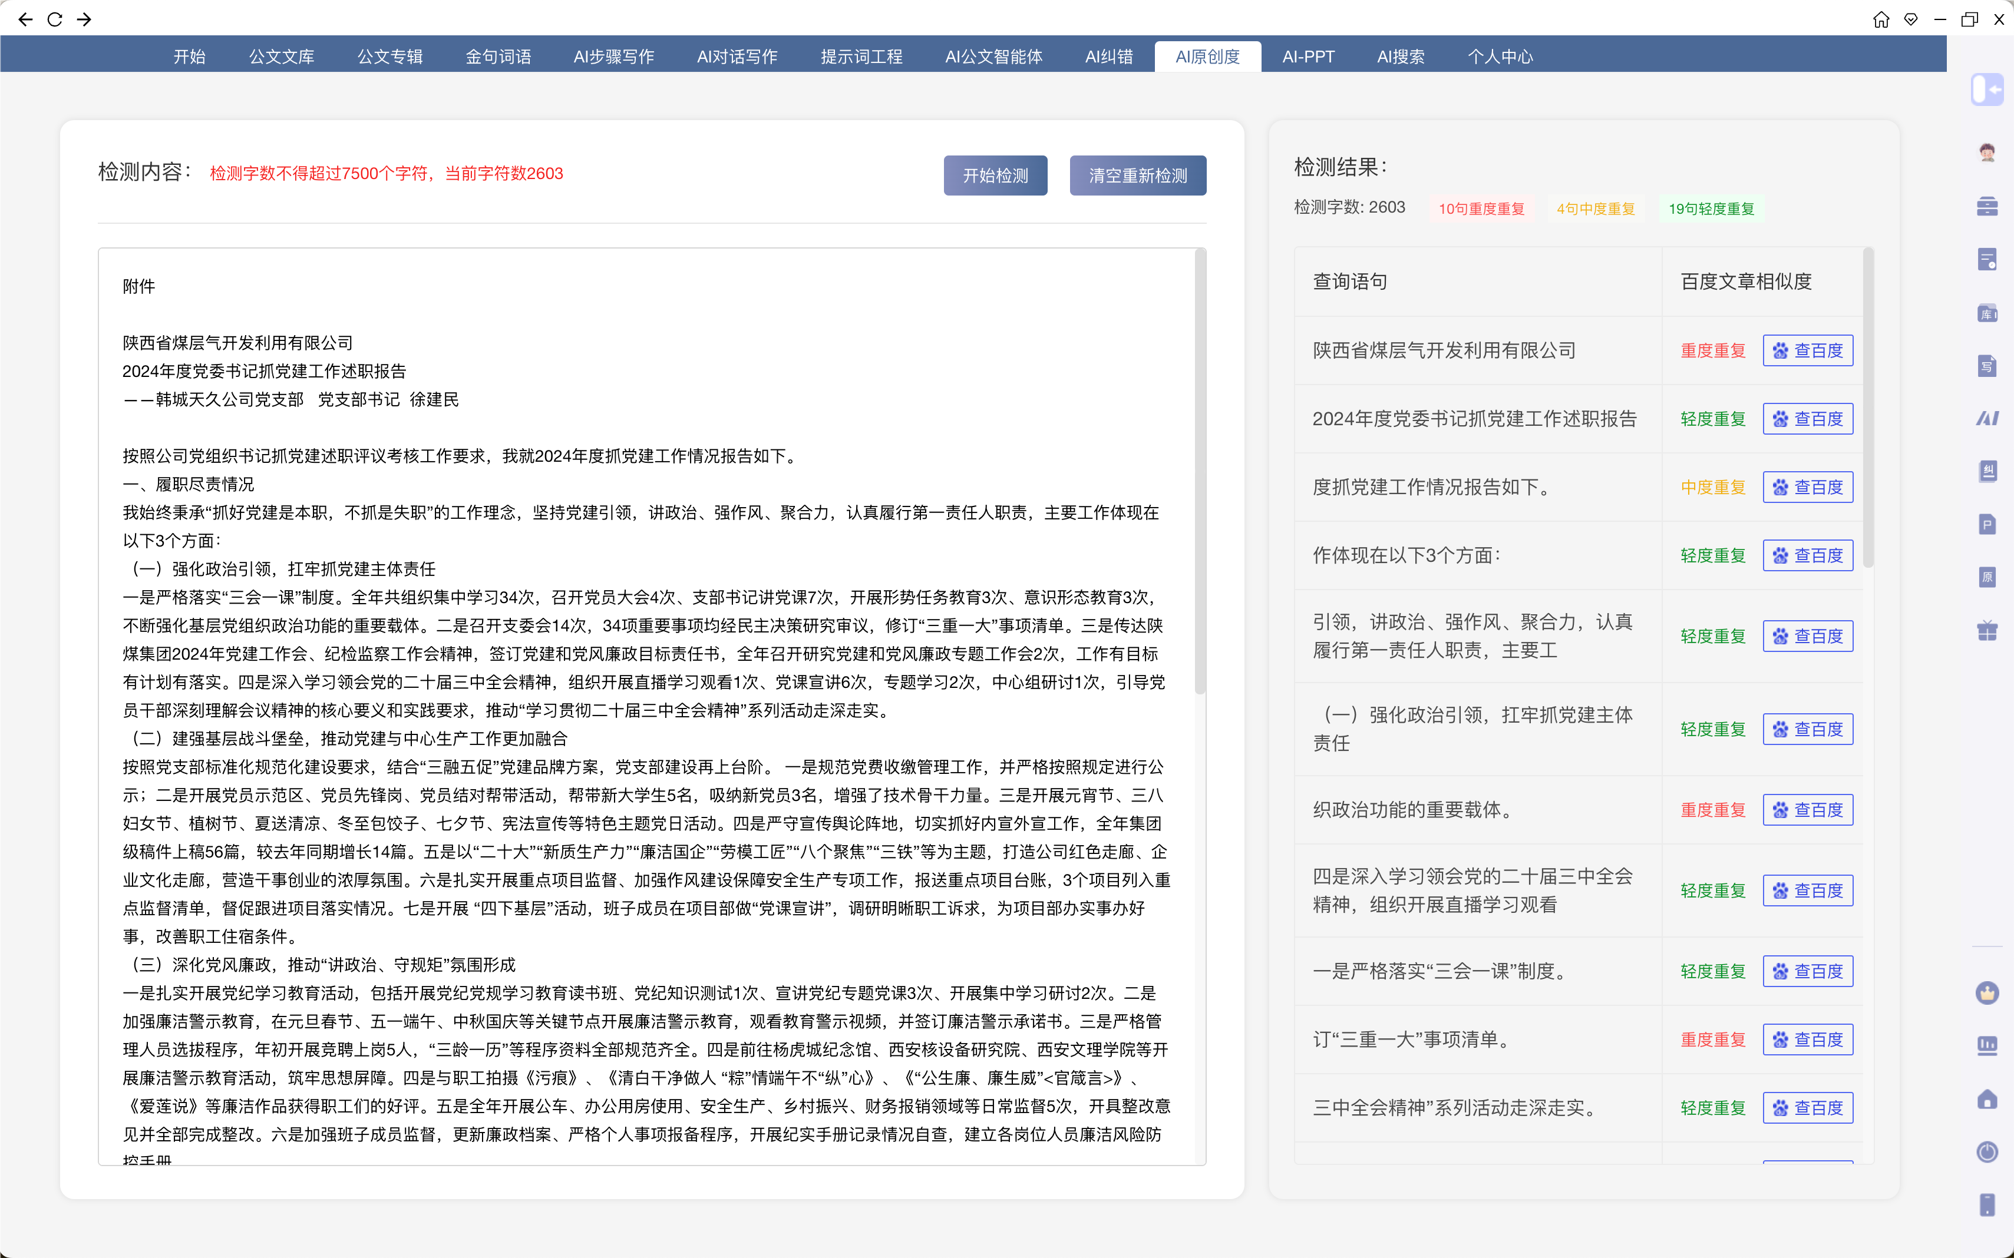Click the 清空重新检测 button
Viewport: 2014px width, 1258px height.
1137,176
